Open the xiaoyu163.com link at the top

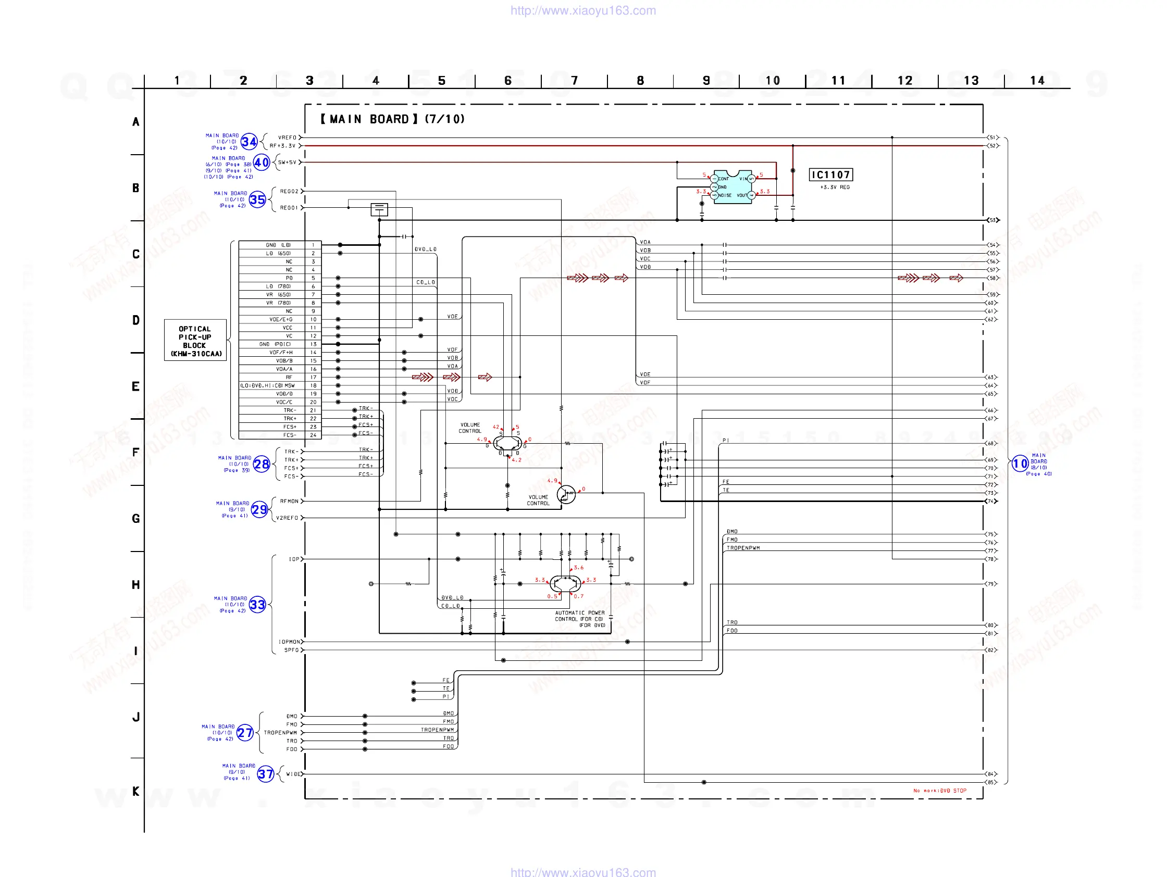click(x=583, y=10)
